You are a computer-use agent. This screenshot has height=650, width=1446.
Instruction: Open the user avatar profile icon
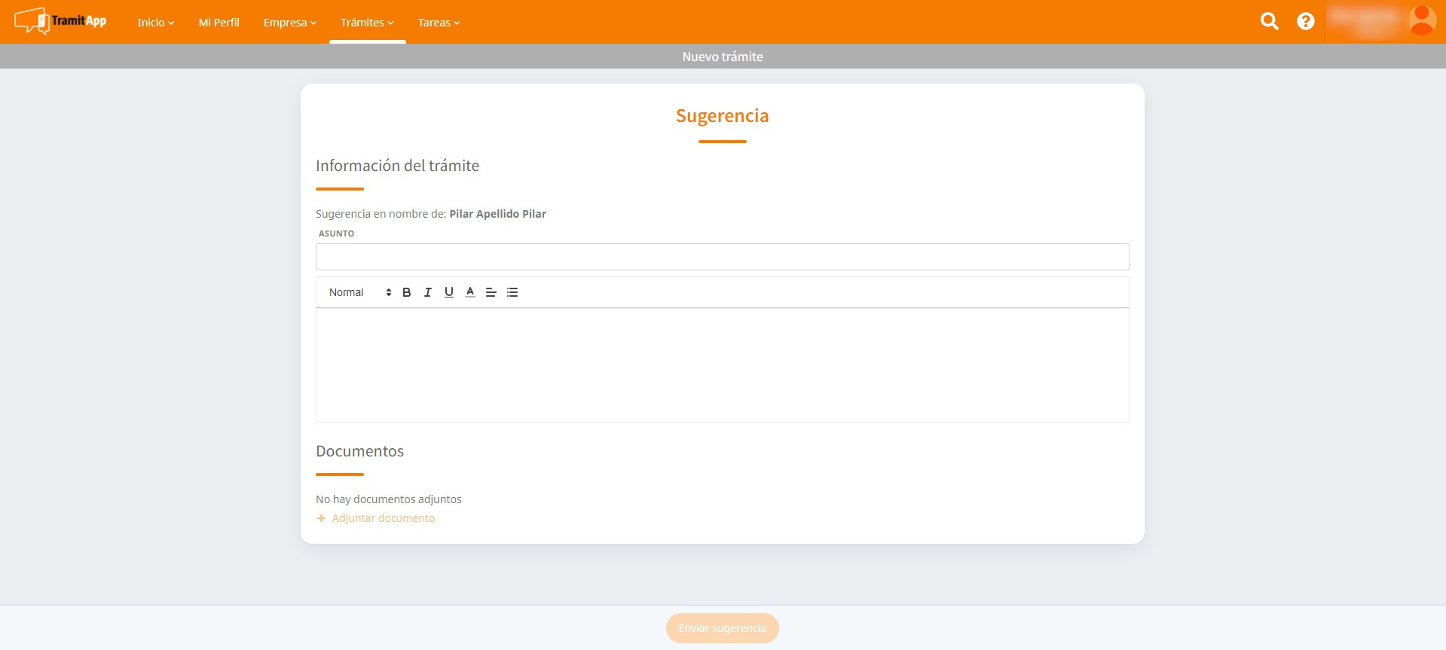(x=1422, y=21)
